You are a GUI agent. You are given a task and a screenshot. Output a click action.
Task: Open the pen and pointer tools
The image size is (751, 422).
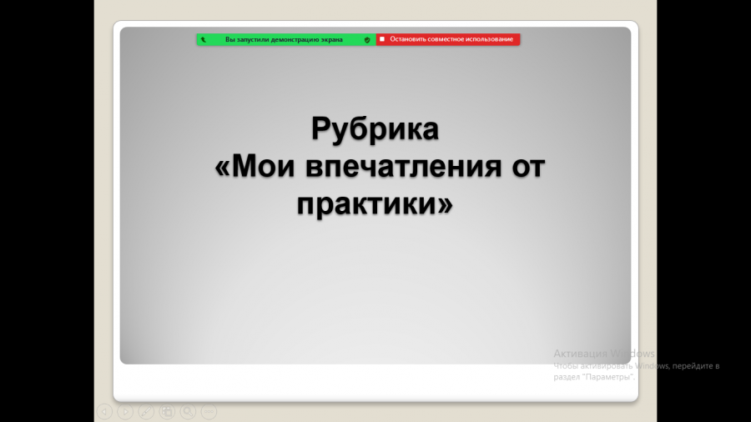click(146, 411)
